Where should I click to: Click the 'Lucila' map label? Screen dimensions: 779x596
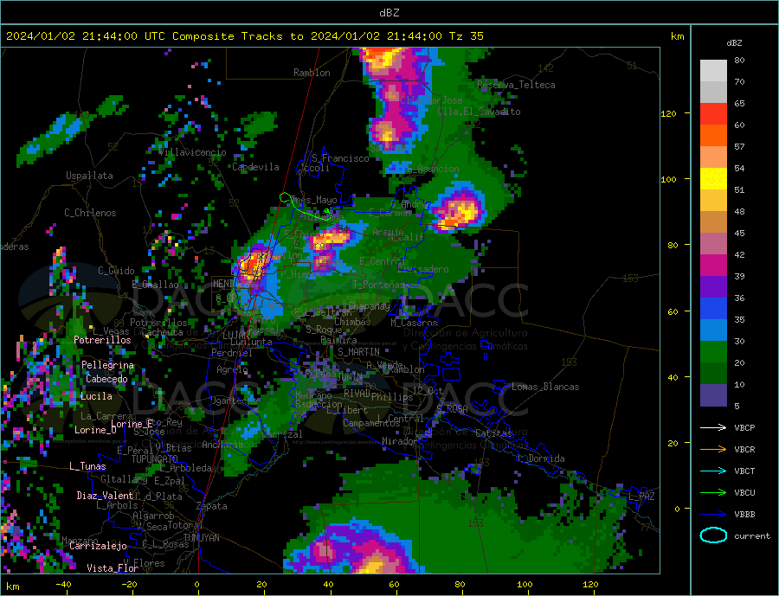96,396
